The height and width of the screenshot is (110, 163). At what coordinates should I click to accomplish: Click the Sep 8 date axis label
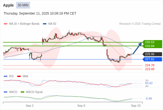[81, 106]
